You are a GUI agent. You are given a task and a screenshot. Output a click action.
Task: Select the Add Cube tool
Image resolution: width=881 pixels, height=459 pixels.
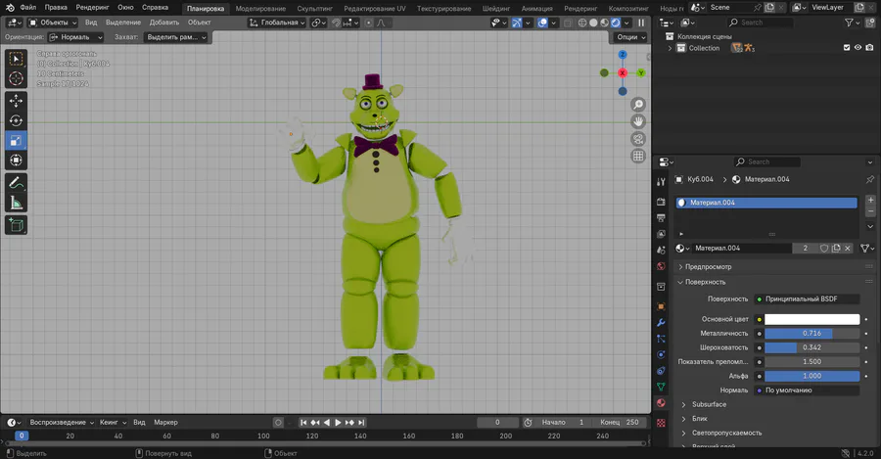16,225
